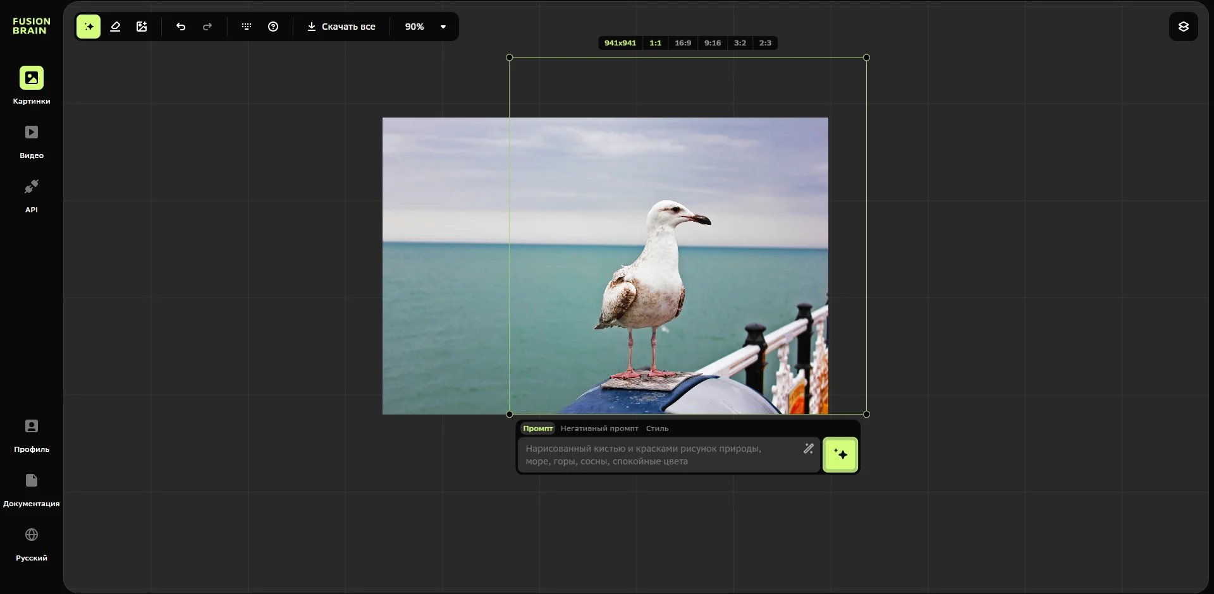Click the magic wand prompt enhancer
Image resolution: width=1214 pixels, height=594 pixels.
tap(808, 449)
